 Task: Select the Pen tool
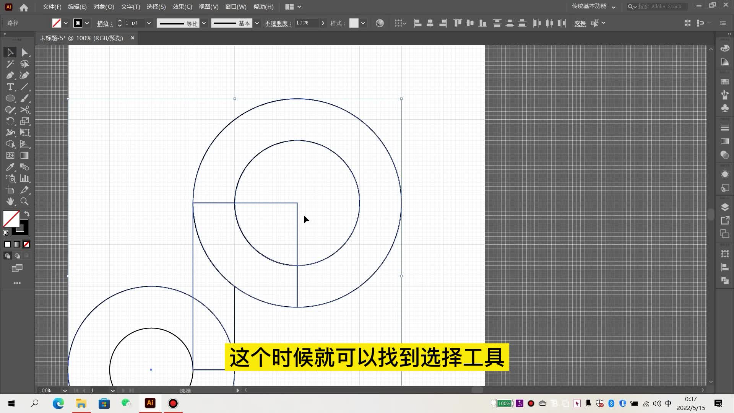(10, 75)
